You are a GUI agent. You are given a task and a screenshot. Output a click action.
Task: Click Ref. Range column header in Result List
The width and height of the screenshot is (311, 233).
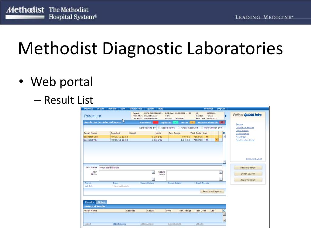click(179, 133)
